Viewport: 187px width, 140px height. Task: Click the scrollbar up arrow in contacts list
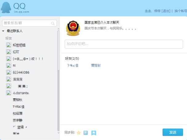[59, 29]
